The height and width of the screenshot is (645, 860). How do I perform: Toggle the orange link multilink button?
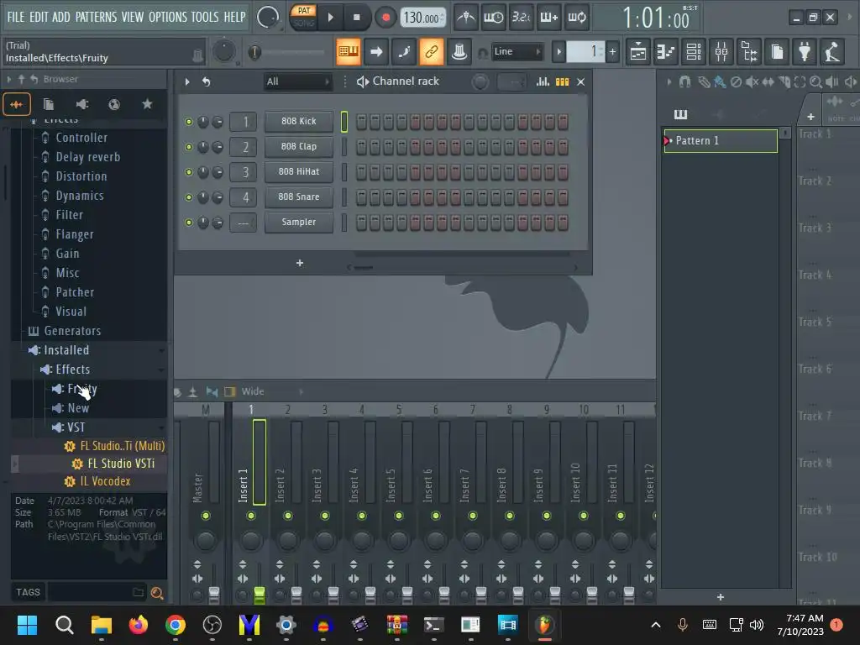coord(432,52)
